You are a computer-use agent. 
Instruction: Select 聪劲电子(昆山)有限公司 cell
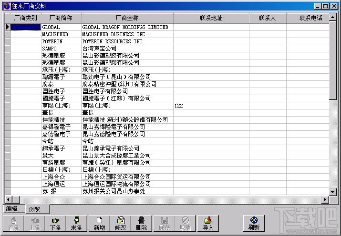127,77
